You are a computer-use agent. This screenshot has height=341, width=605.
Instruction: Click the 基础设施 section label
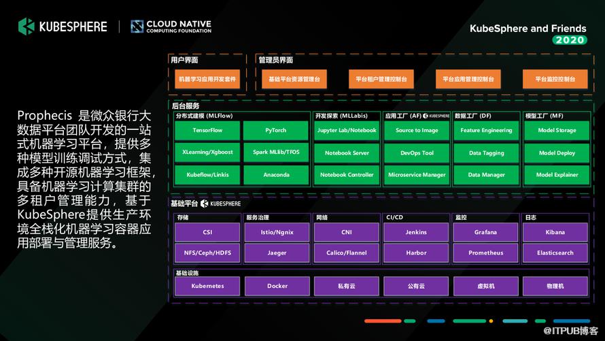187,273
